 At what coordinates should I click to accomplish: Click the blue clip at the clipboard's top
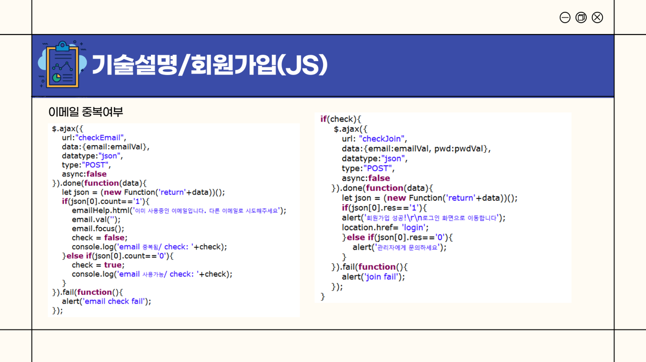point(62,47)
